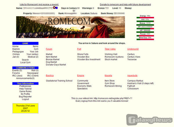This screenshot has height=127, width=174.
Task: Open Tesserae link
Action: pos(132,60)
